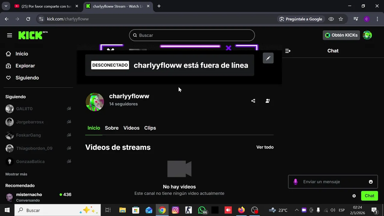Switch to the Inicio channel tab
Screen dimensions: 384x216
point(94,128)
